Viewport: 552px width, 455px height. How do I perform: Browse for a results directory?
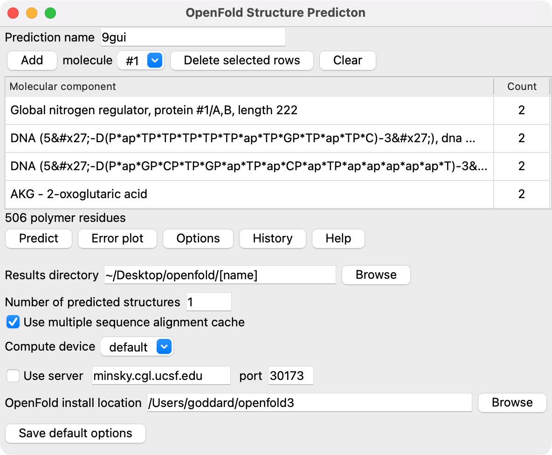coord(376,275)
